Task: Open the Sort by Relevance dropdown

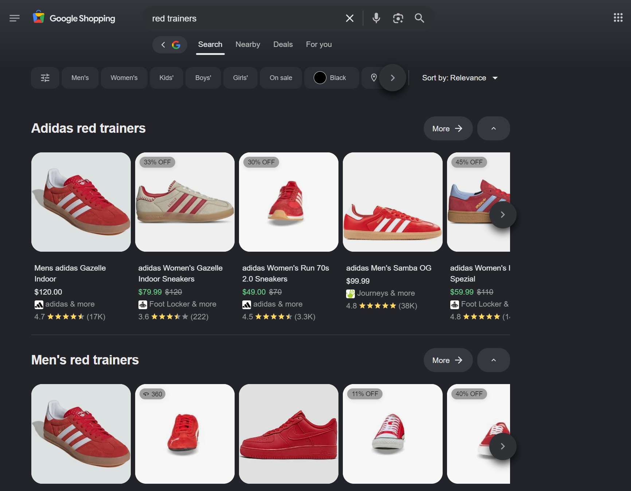Action: click(460, 78)
